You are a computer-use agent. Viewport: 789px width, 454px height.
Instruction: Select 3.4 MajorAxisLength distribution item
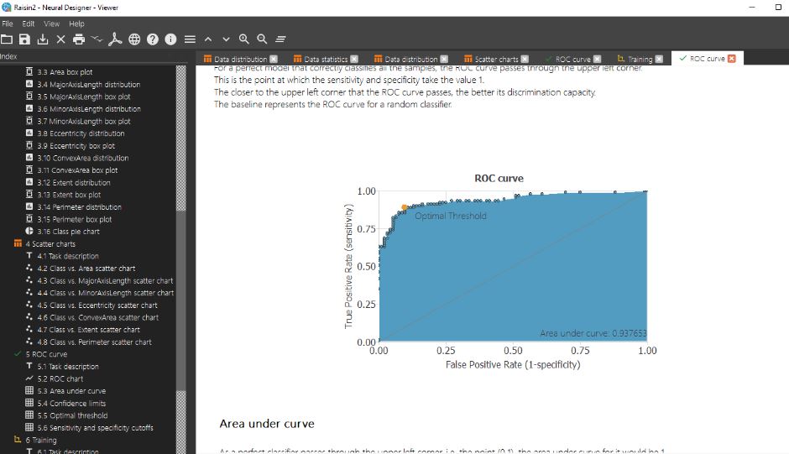point(89,84)
